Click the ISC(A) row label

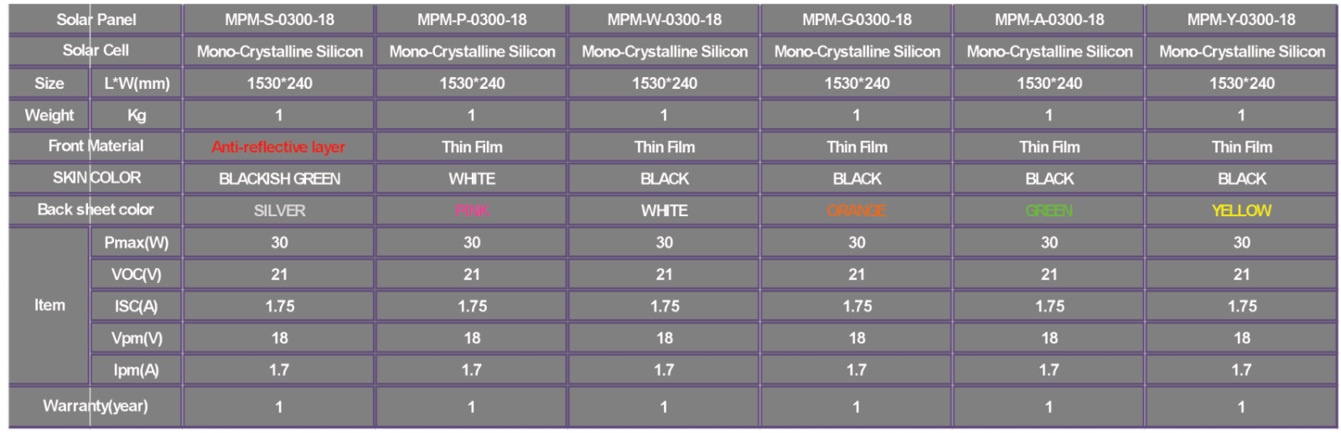(x=137, y=307)
